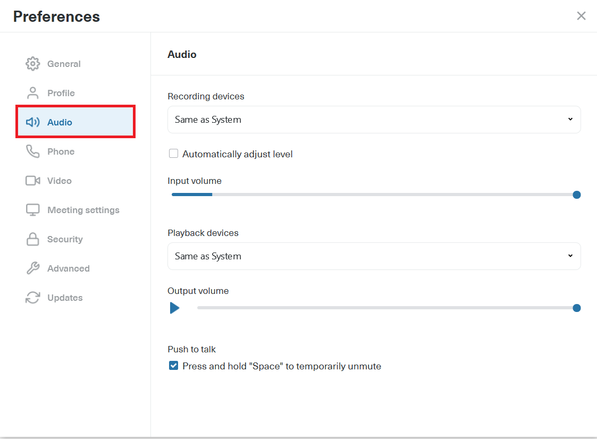
Task: Click the Updates refresh icon
Action: pyautogui.click(x=32, y=297)
